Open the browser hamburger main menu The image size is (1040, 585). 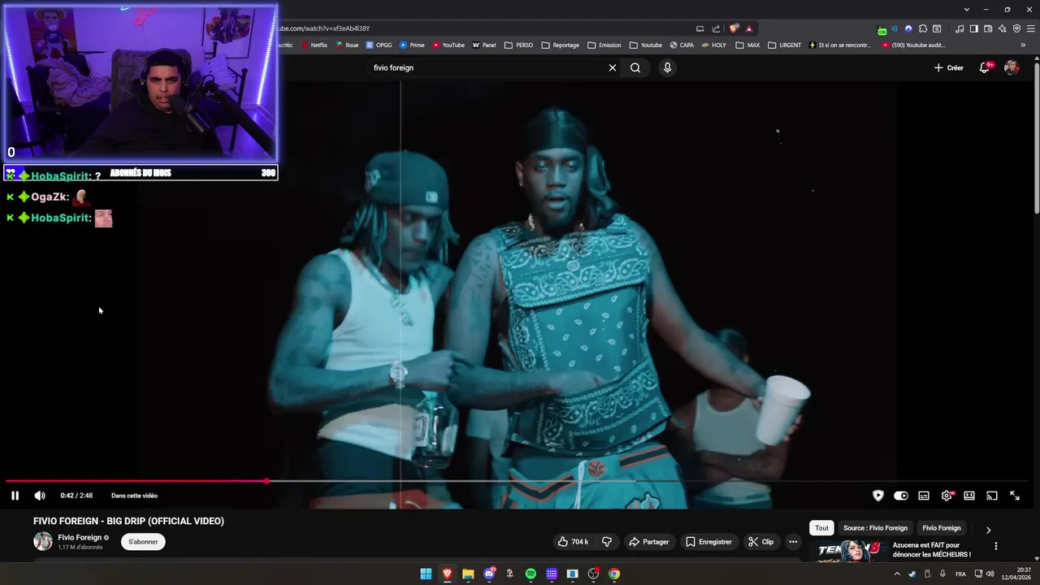[x=1029, y=28]
